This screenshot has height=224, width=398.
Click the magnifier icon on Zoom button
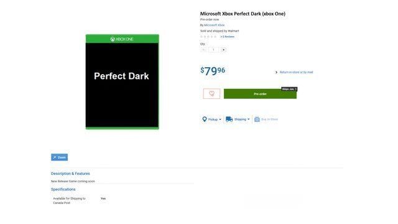[55, 157]
